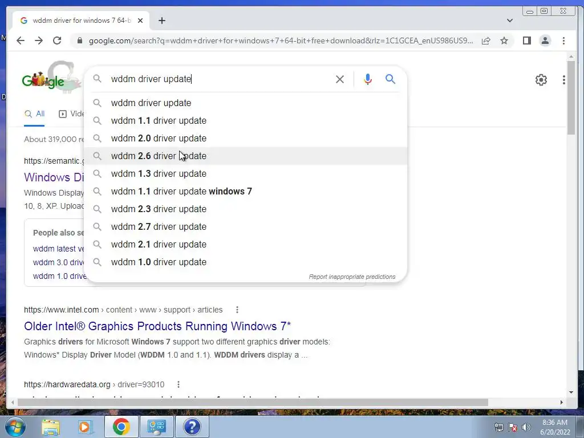Launch Windows Media Player from taskbar
This screenshot has width=584, height=438.
tap(85, 427)
